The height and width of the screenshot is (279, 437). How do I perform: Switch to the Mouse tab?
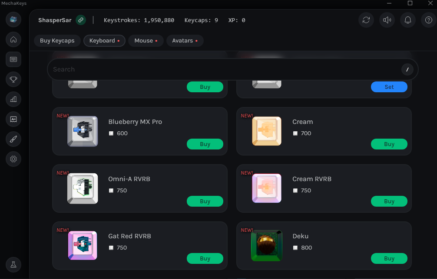pyautogui.click(x=146, y=41)
